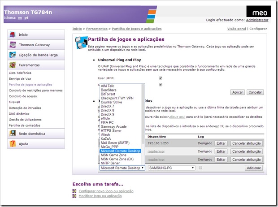The height and width of the screenshot is (207, 278).
Task: Click the Aplicar button
Action: [x=238, y=92]
